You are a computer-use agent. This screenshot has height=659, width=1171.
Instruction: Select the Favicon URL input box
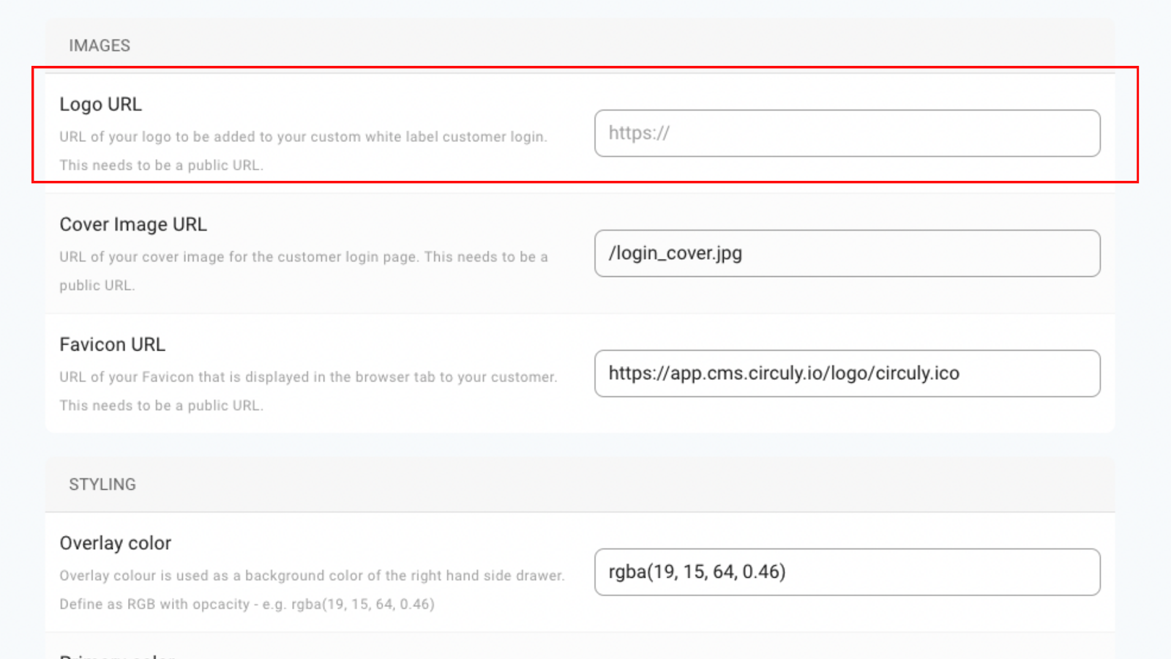[847, 373]
